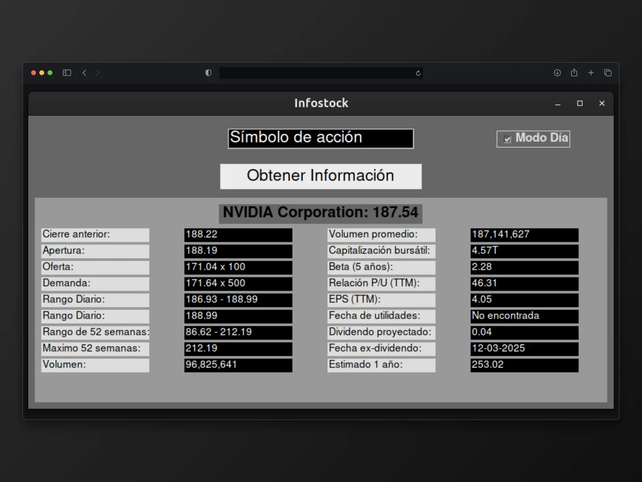
Task: Click the No encontrada value
Action: tap(524, 317)
